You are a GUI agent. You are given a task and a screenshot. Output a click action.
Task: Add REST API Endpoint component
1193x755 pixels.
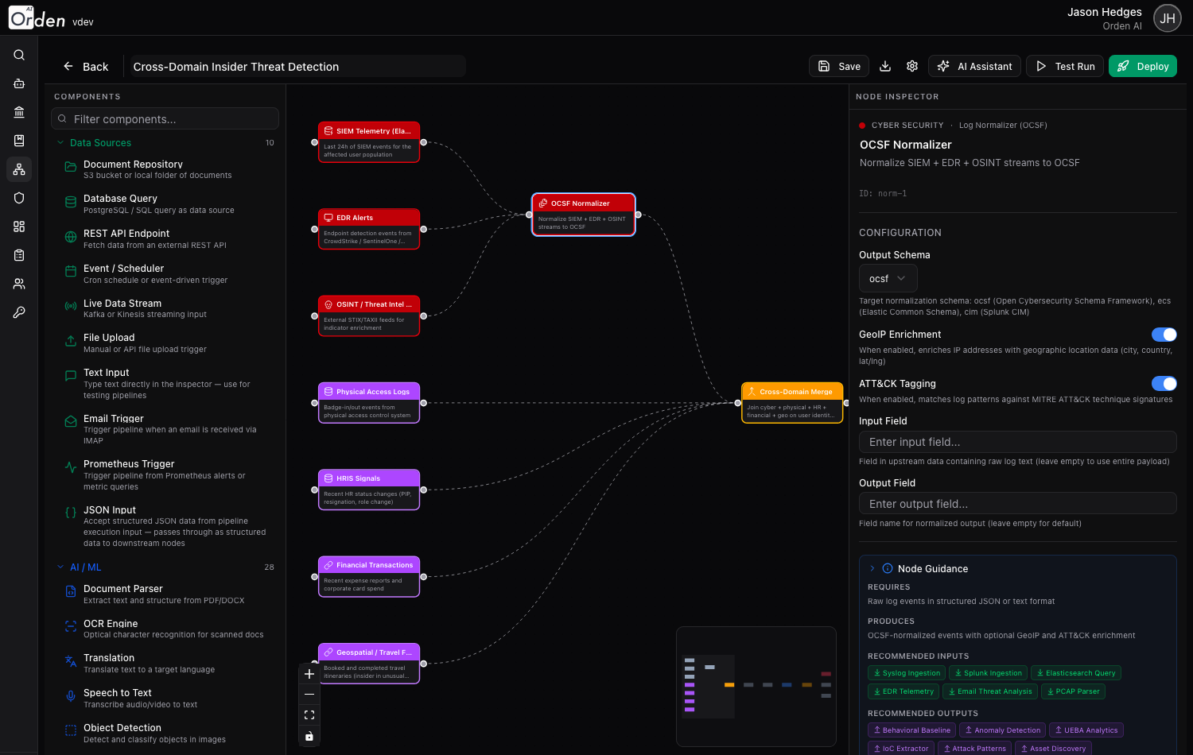point(165,239)
